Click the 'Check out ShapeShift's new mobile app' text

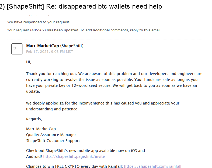click(85, 151)
